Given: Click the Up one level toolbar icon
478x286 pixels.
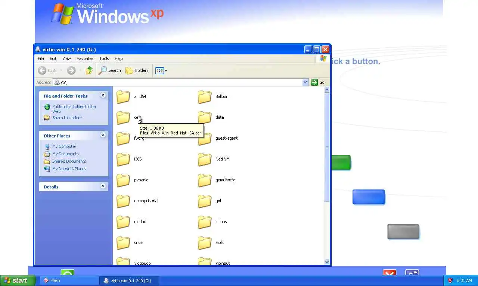Looking at the screenshot, I should [89, 70].
